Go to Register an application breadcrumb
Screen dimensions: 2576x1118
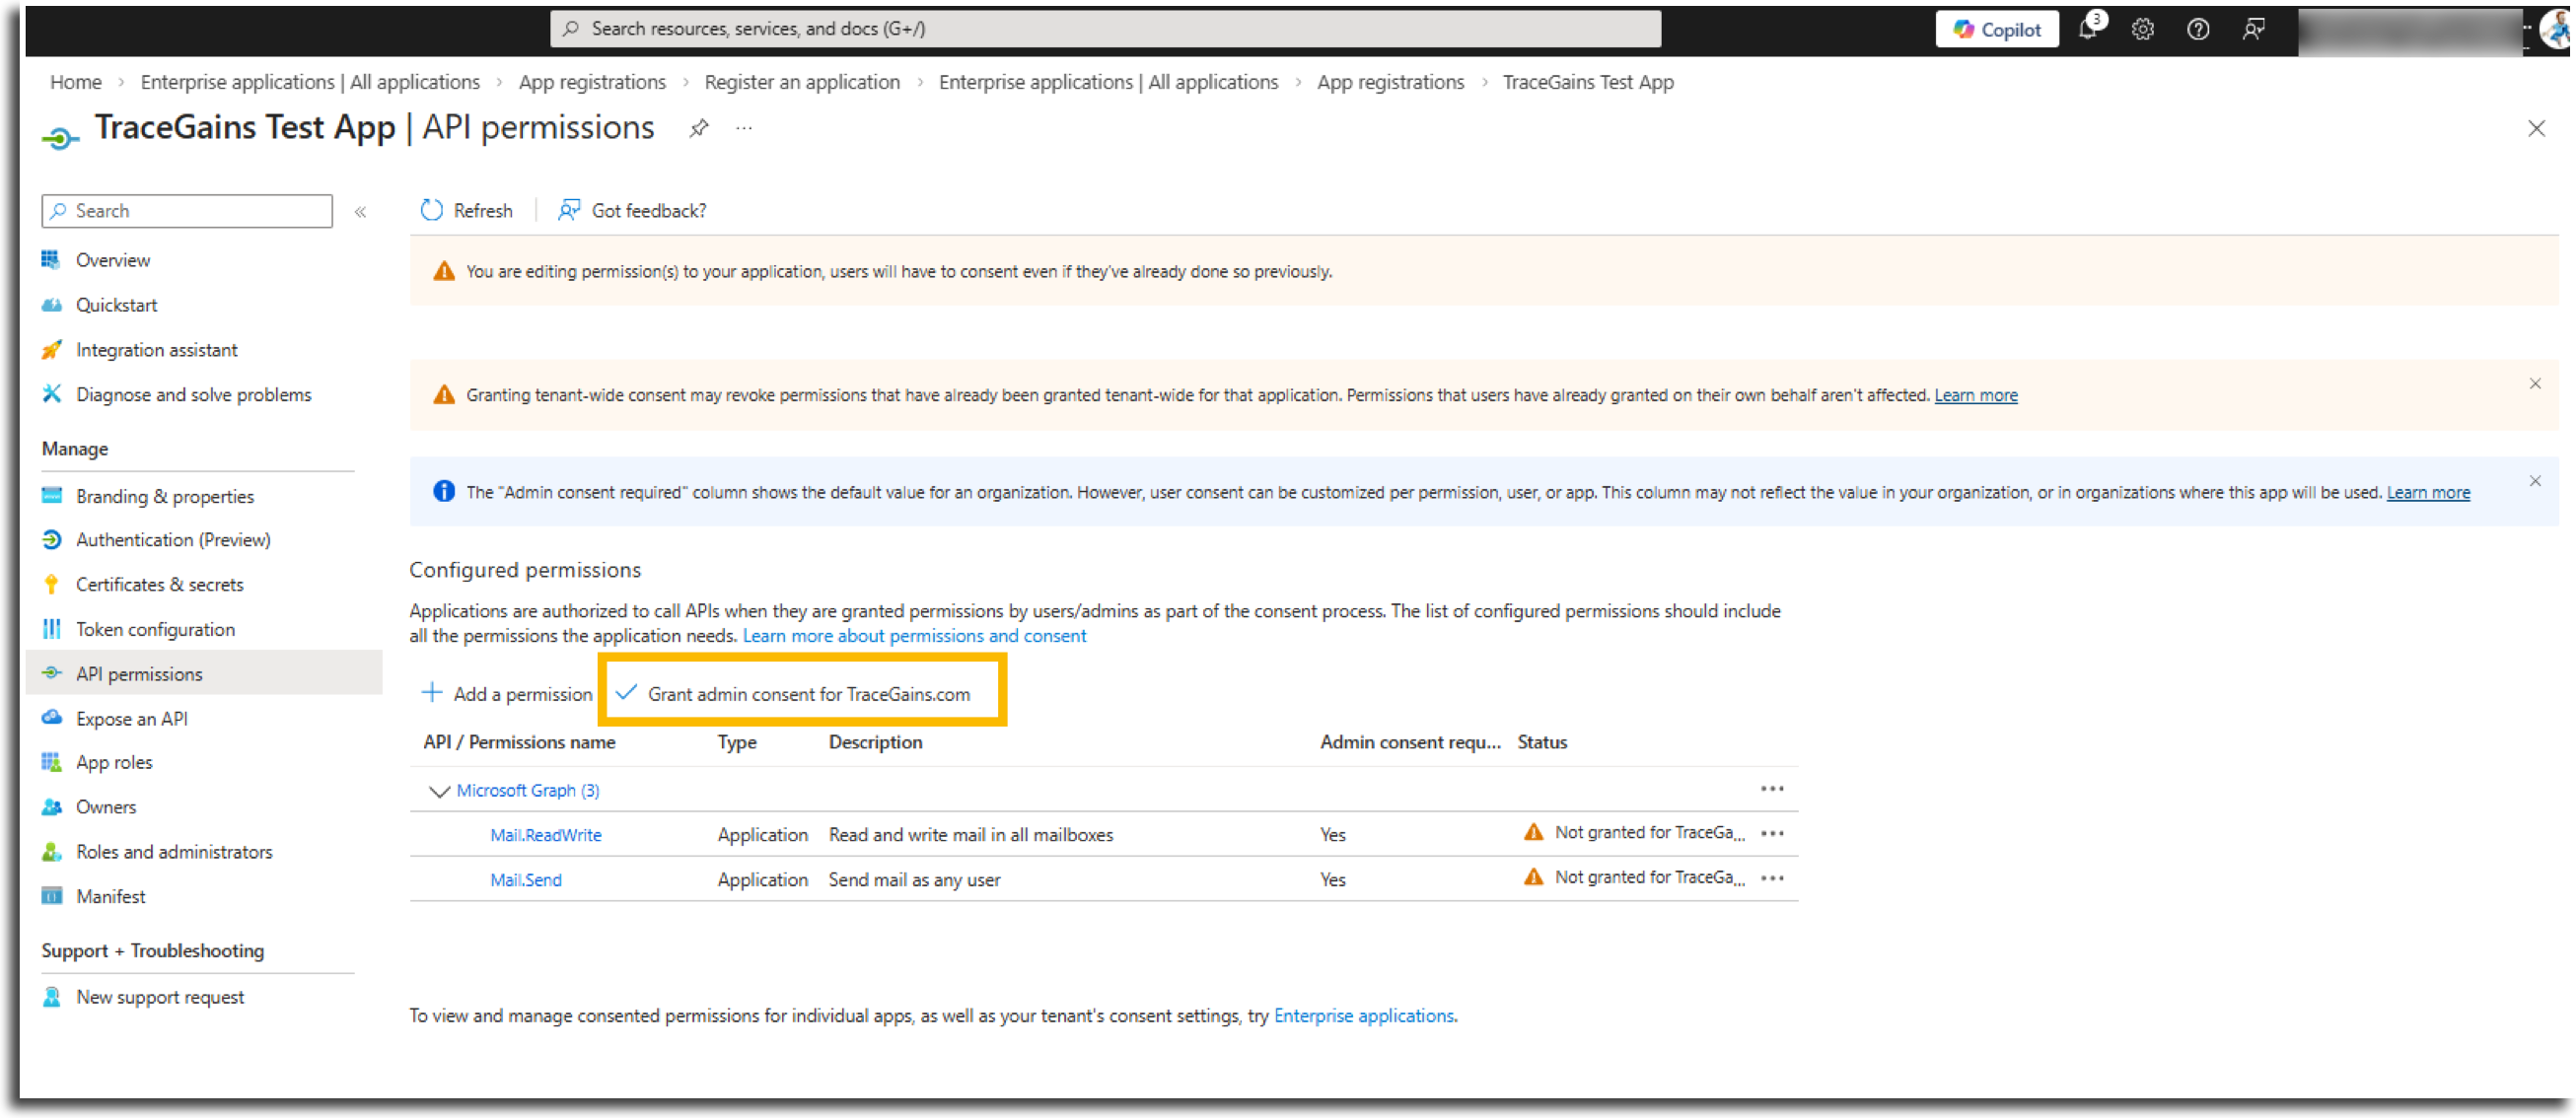coord(801,82)
